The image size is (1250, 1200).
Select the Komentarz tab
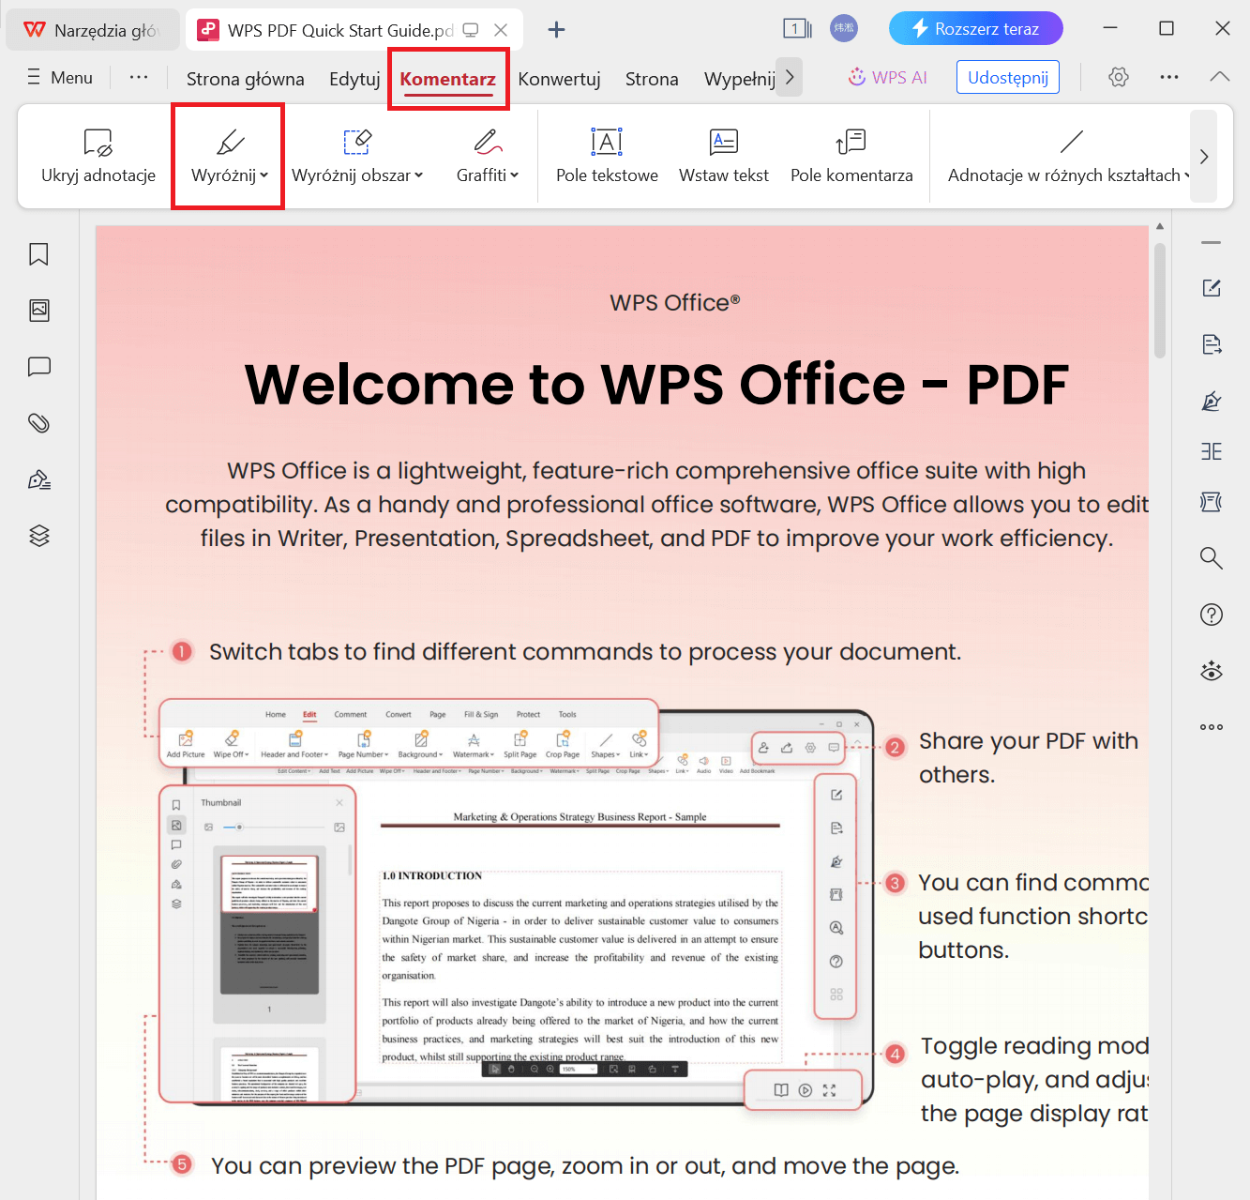[x=448, y=79]
